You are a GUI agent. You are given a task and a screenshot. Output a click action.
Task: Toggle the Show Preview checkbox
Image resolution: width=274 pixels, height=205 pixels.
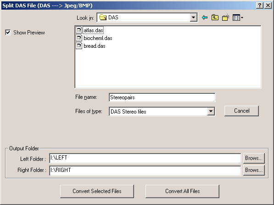point(8,32)
